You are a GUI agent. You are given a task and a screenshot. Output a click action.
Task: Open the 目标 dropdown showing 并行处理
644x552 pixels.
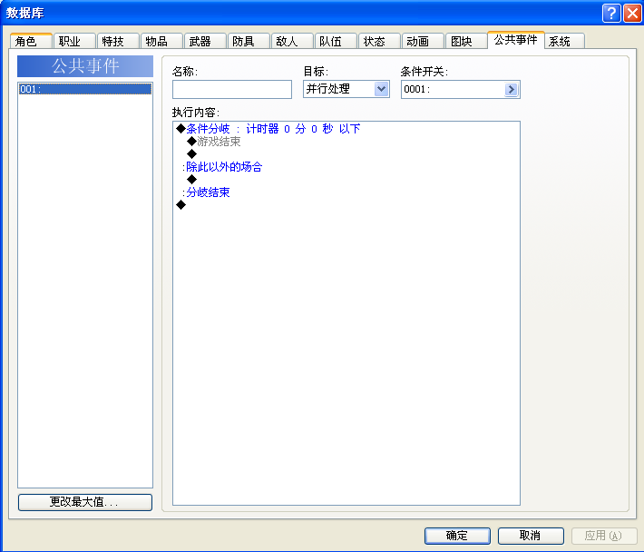(346, 89)
